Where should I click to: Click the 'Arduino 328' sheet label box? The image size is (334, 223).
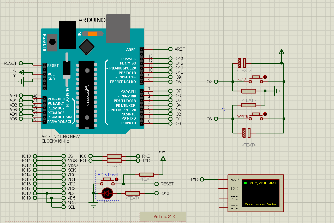click(163, 216)
